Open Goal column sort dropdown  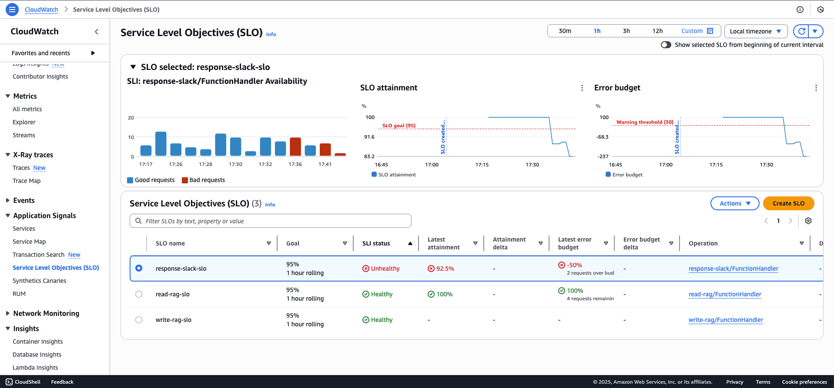345,243
